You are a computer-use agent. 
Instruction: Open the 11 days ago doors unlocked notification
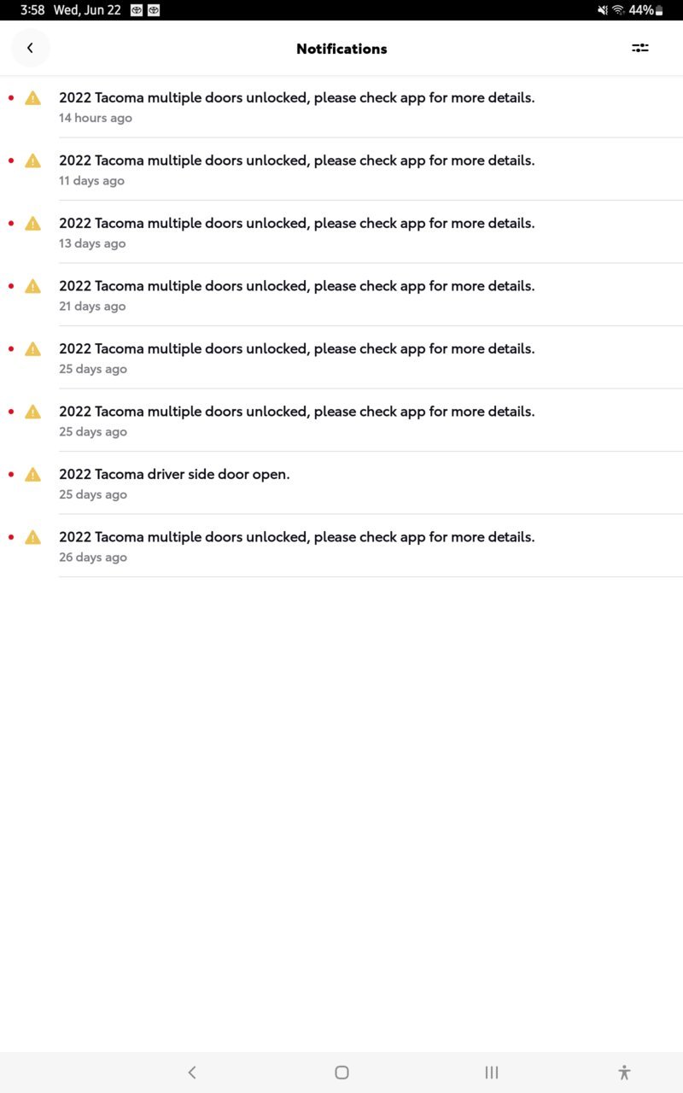click(341, 169)
